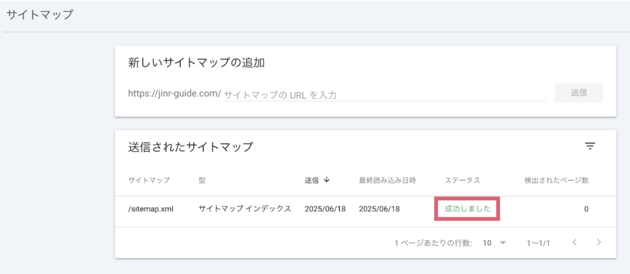Select the サイトマップ インデックス type cell
This screenshot has height=274, width=630.
(x=245, y=209)
